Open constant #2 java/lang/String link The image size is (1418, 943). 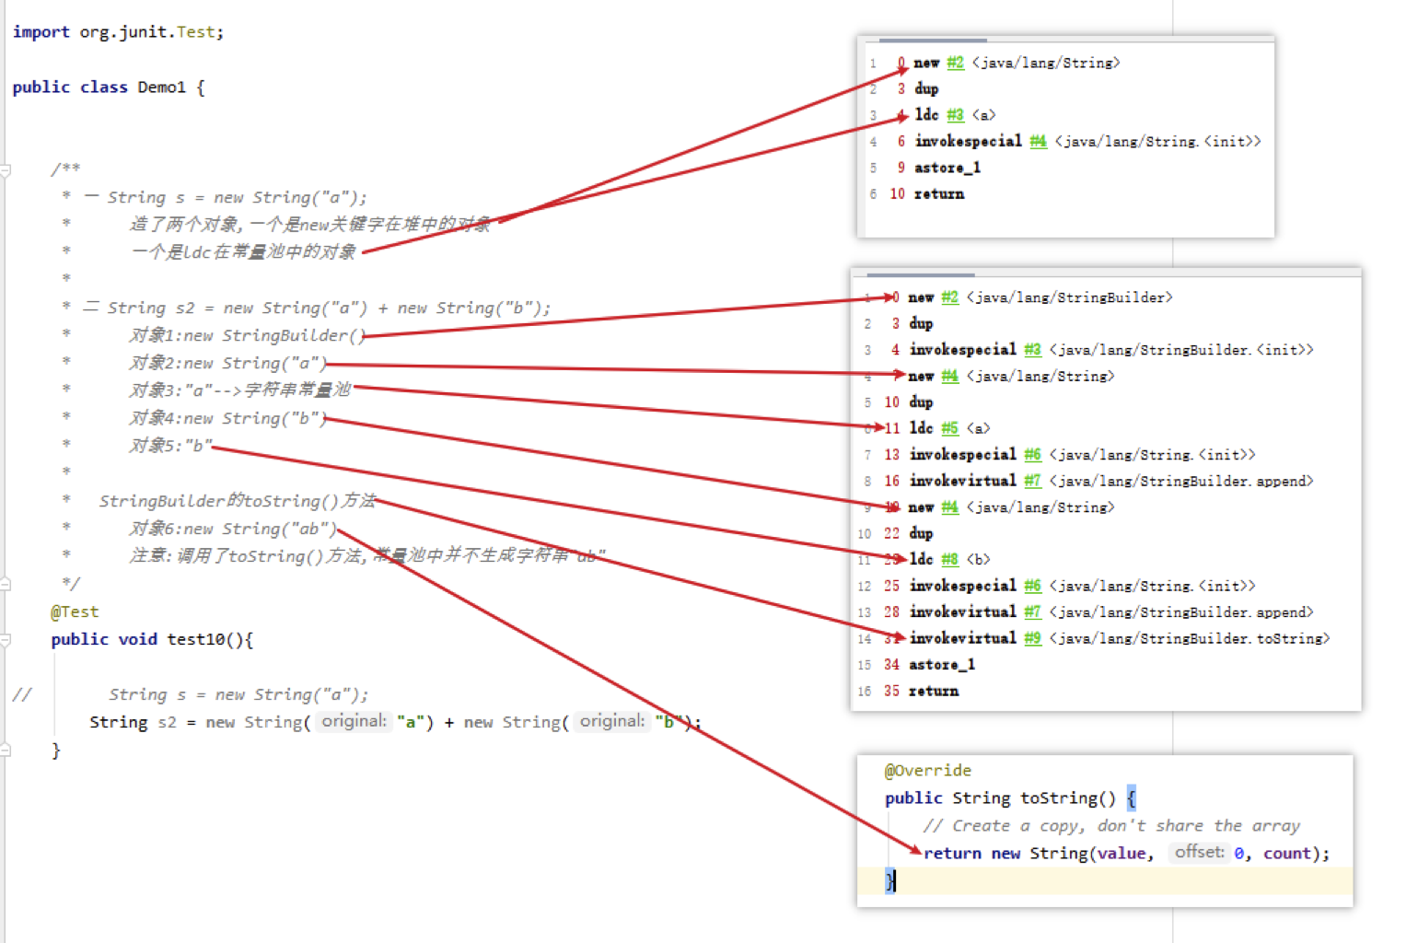point(955,63)
